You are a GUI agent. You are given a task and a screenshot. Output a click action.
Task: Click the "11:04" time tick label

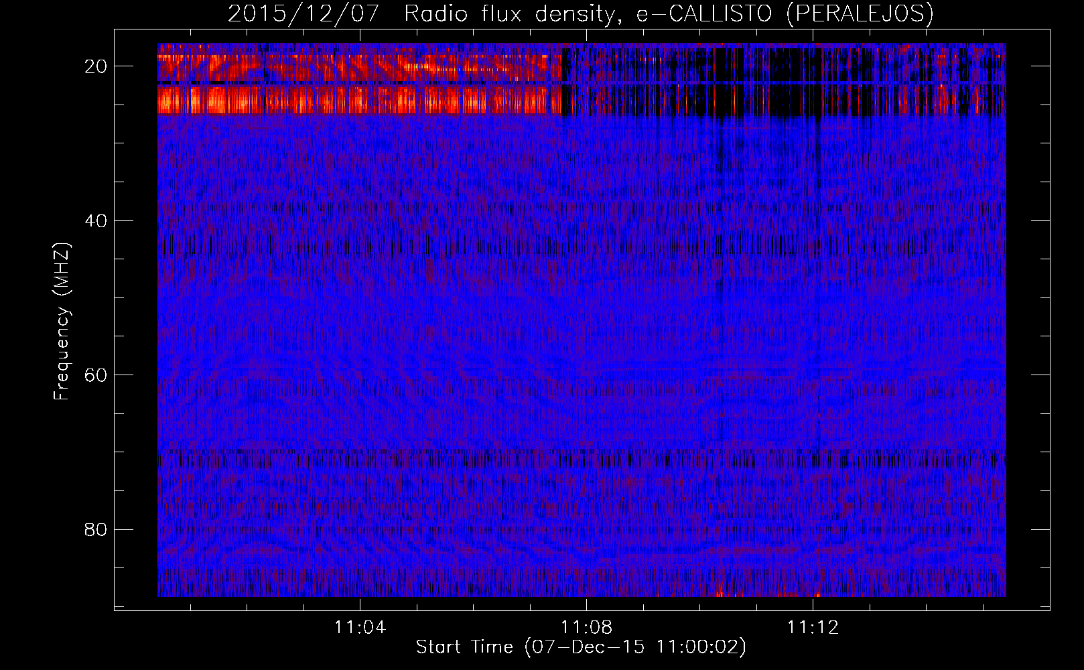pyautogui.click(x=360, y=627)
